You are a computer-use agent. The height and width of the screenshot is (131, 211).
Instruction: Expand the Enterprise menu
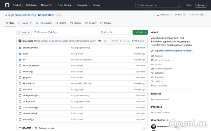coord(83,5)
